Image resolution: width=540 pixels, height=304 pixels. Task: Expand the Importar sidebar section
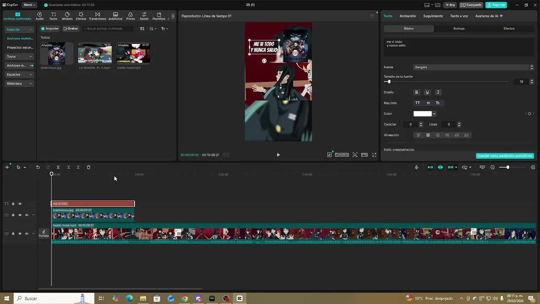[19, 30]
